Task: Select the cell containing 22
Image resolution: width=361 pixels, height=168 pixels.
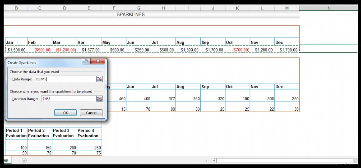Action: pos(262,107)
